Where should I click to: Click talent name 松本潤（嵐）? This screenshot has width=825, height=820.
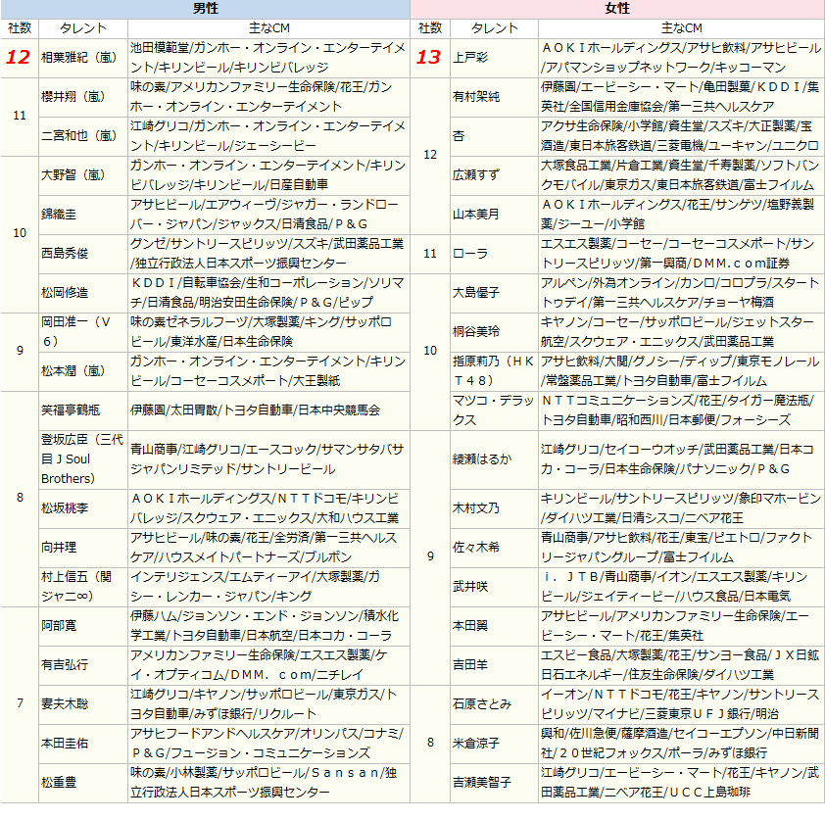click(x=73, y=371)
